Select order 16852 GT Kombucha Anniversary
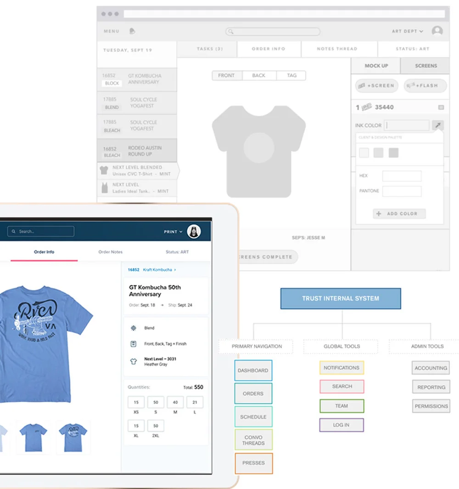The image size is (459, 489). (137, 80)
